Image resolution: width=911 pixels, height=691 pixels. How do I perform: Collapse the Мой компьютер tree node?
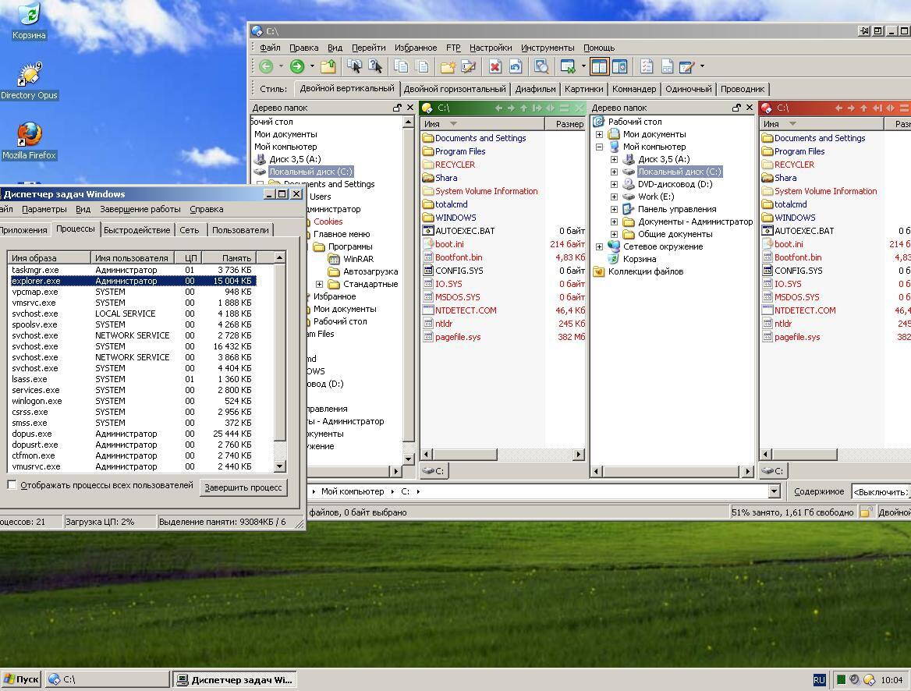pos(599,147)
